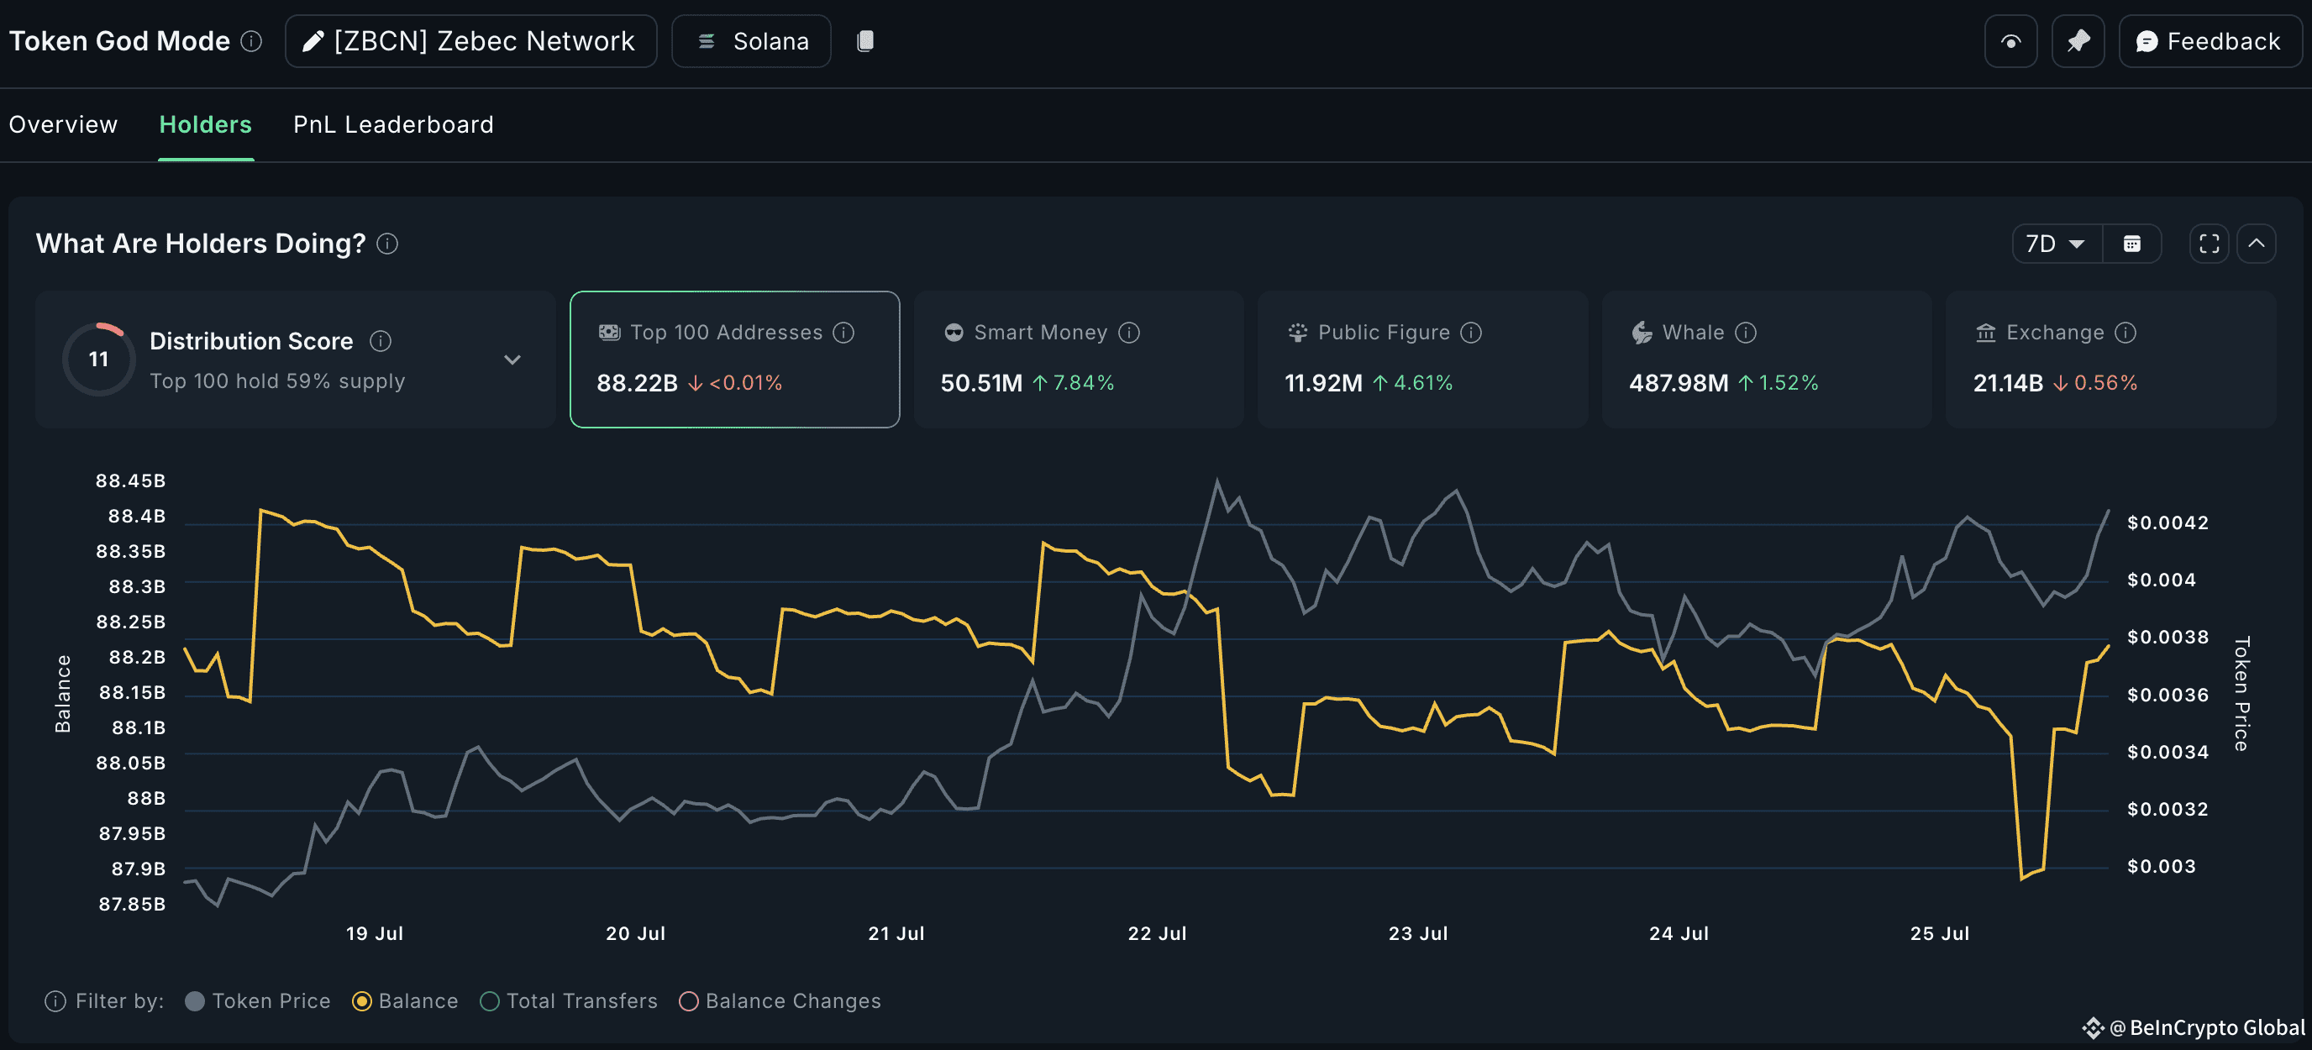
Task: Click the 11.92M Public Figure value
Action: pos(1324,383)
